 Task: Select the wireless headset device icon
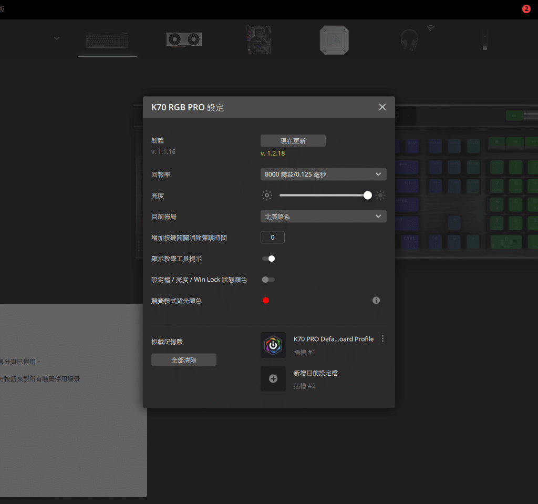(x=409, y=40)
